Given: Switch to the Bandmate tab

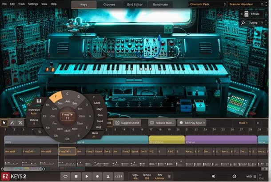Looking at the screenshot, I should coord(160,4).
